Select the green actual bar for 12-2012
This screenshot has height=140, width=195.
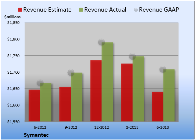[x=107, y=82]
